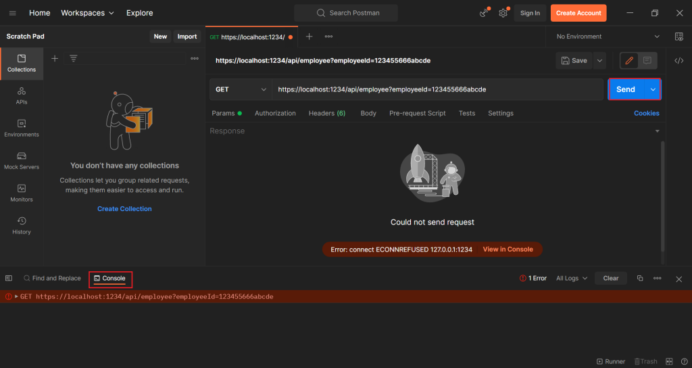This screenshot has width=692, height=368.
Task: Open the GET method dropdown
Action: pyautogui.click(x=241, y=89)
